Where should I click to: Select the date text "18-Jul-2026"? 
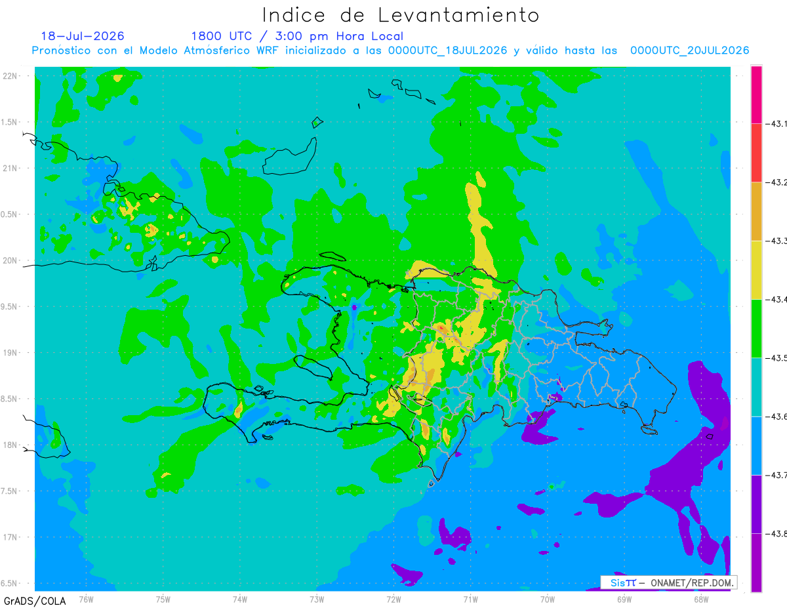(83, 36)
